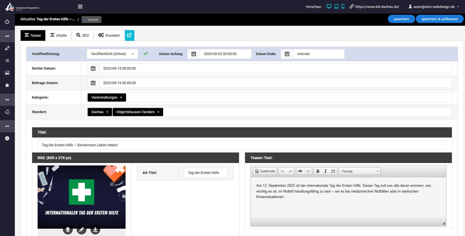Screen dimensions: 465x236
Task: Open the pencil edit section in sidebar
Action: 7,48
